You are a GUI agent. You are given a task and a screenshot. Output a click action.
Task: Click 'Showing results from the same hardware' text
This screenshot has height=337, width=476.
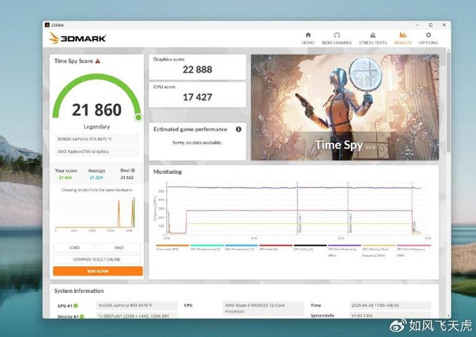(x=97, y=190)
